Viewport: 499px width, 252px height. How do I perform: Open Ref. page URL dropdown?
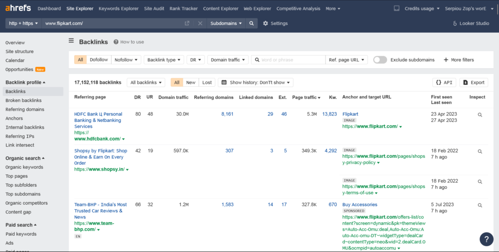coord(346,60)
